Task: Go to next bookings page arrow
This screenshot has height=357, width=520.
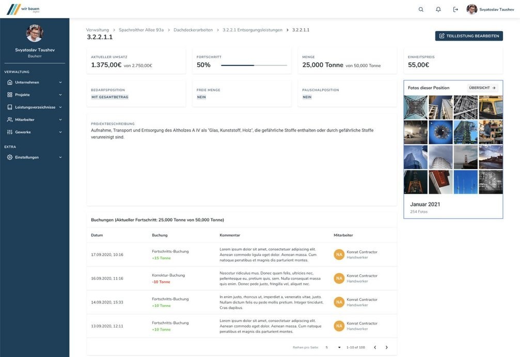Action: [x=386, y=347]
